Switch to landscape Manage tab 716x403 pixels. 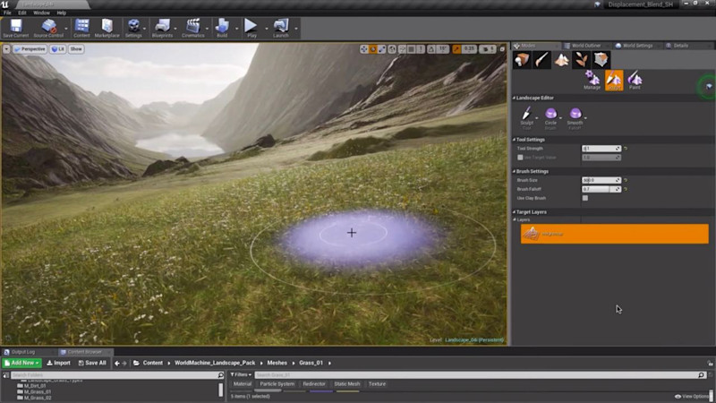pos(592,81)
